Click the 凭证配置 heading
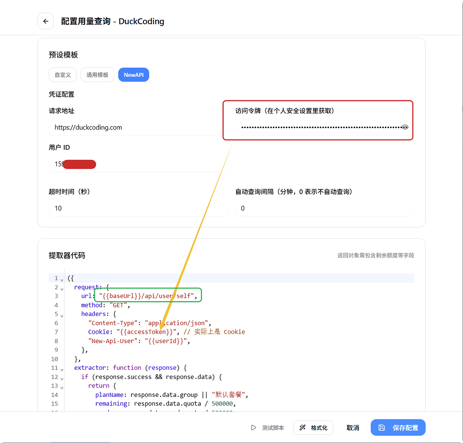463x443 pixels. 61,94
